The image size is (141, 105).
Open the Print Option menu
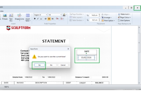click(108, 21)
